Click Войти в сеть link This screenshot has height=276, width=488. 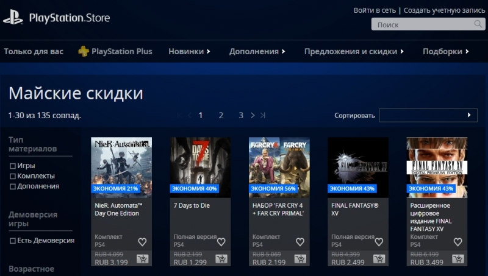(x=375, y=10)
